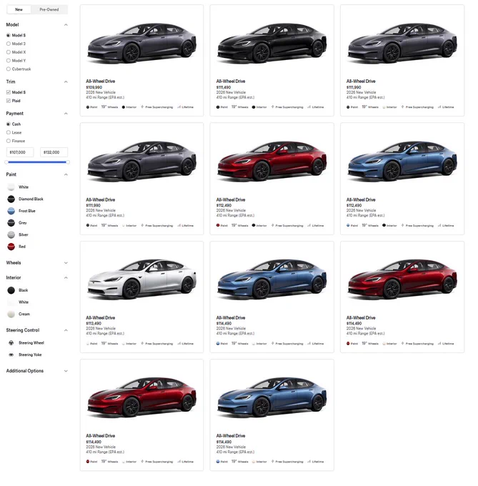Image resolution: width=478 pixels, height=486 pixels.
Task: Open the white car image priced $113,490
Action: [x=142, y=279]
